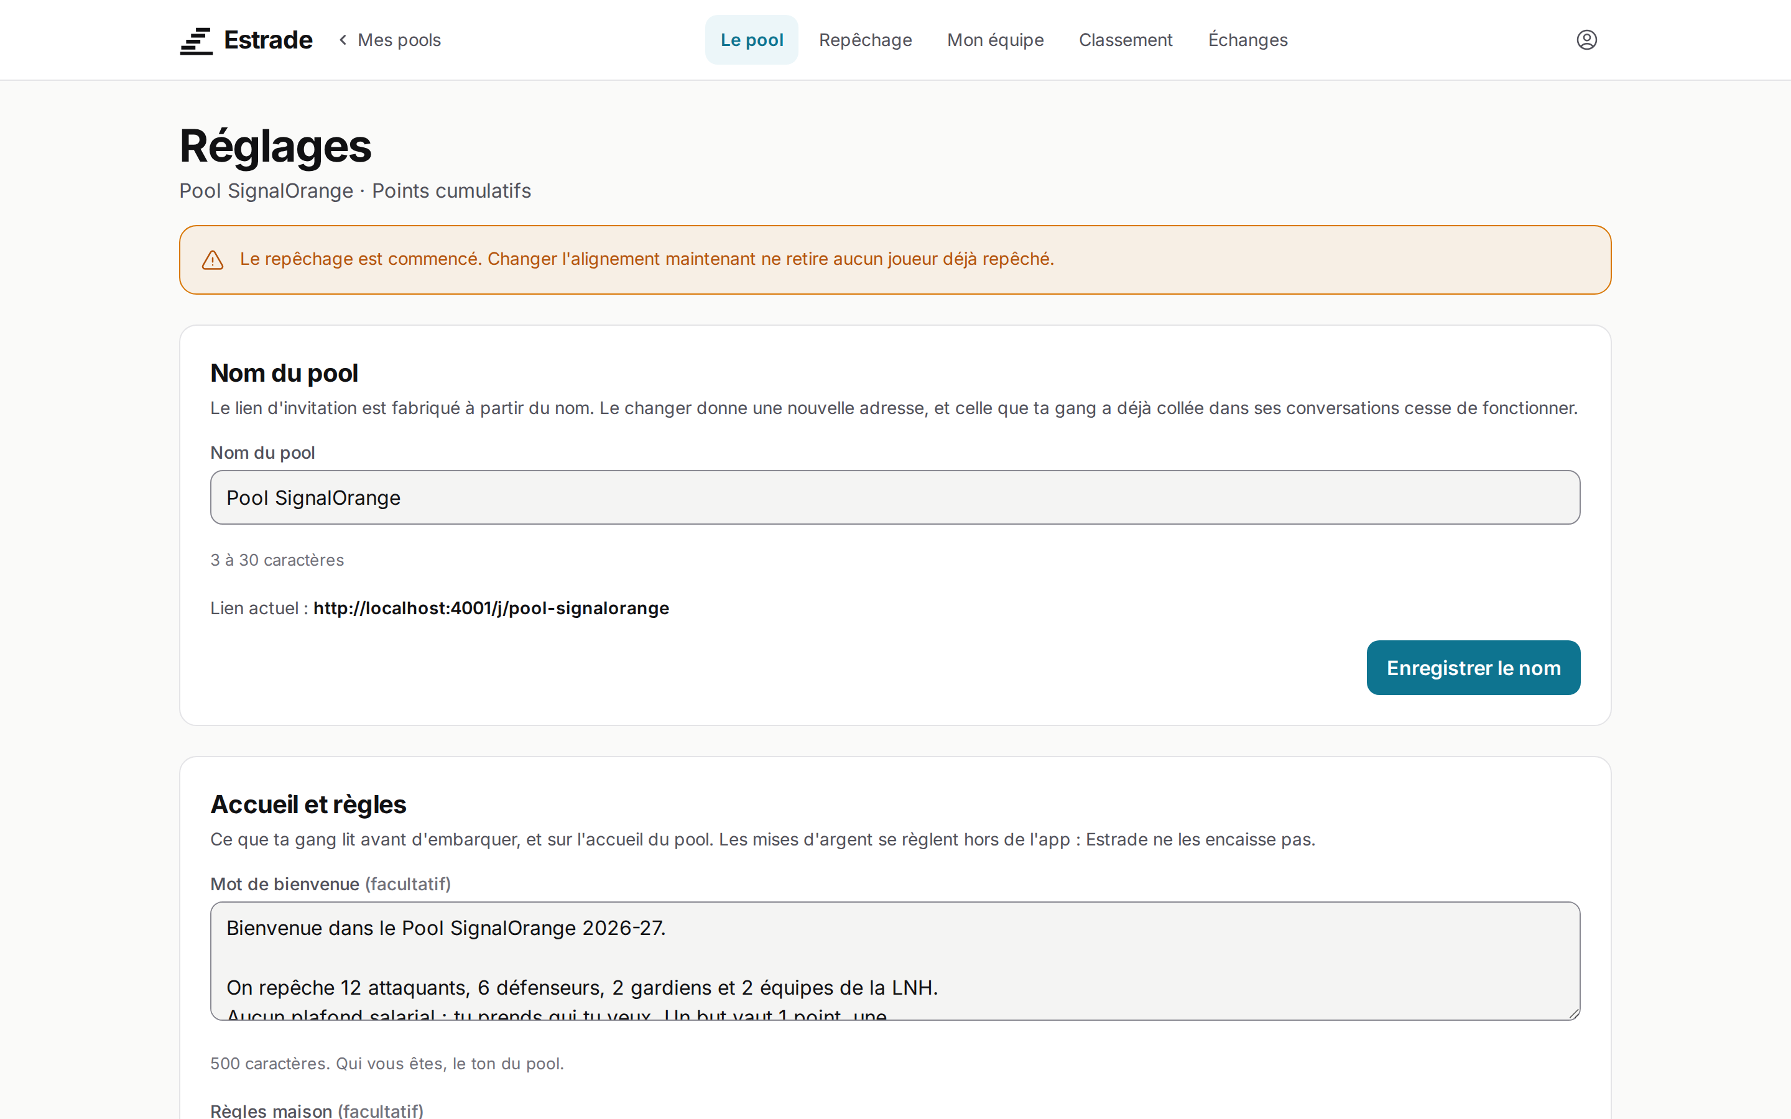
Task: Open the Échanges tab
Action: pyautogui.click(x=1247, y=40)
